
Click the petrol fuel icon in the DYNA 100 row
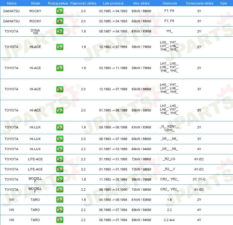60,31
